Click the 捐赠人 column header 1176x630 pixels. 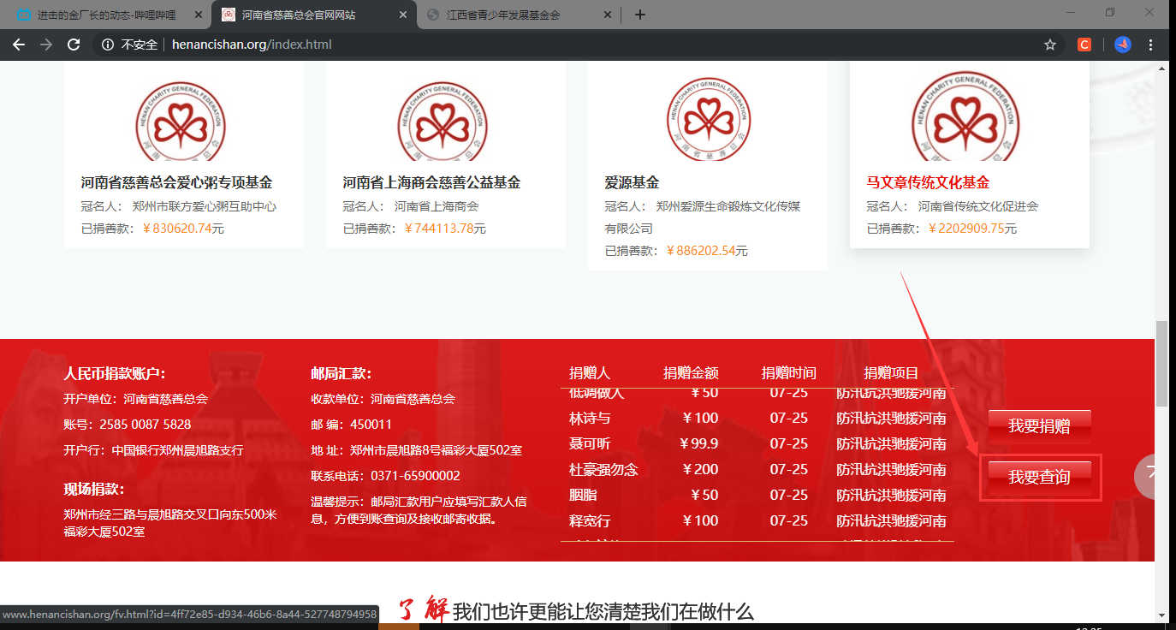[590, 373]
